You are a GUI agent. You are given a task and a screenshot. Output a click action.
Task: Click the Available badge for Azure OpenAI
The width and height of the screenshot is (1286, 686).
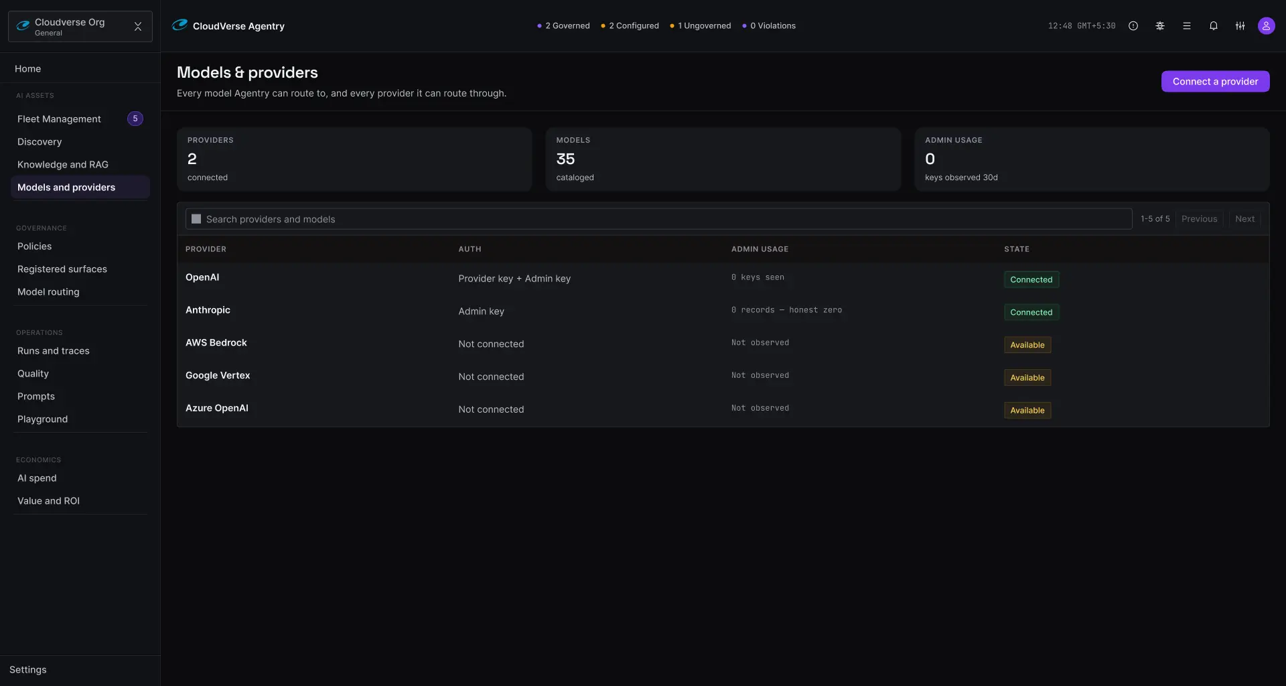[x=1027, y=411]
